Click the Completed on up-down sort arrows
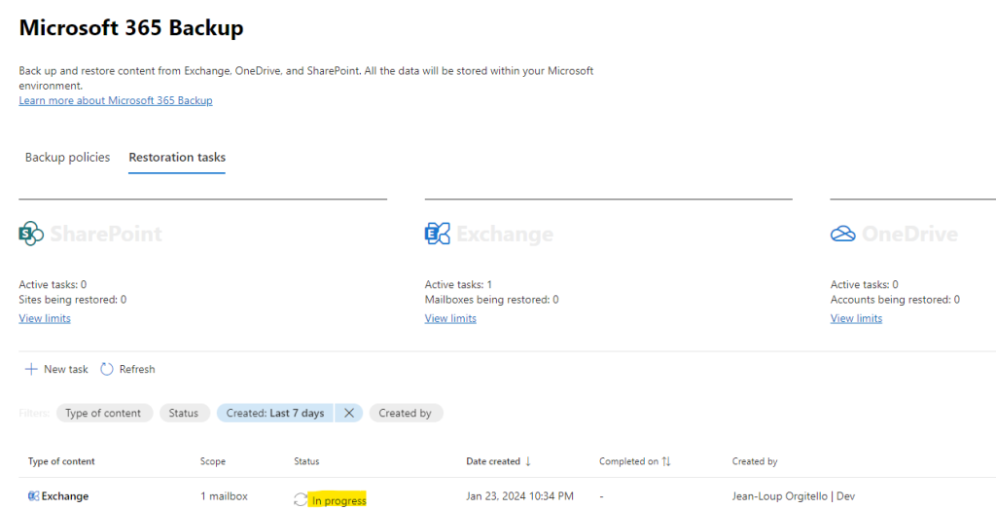Image resolution: width=996 pixels, height=510 pixels. [666, 461]
